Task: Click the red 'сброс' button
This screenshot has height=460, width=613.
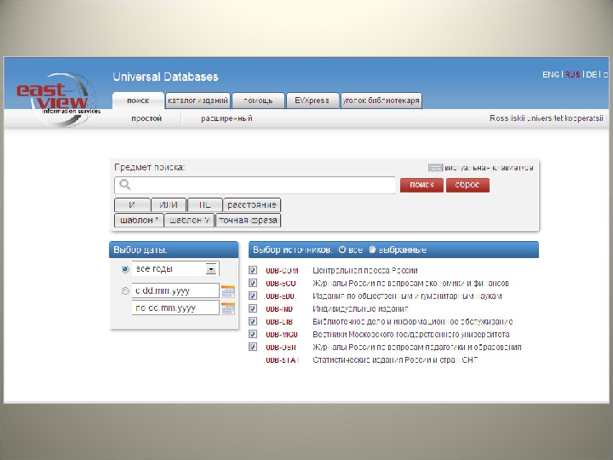Action: tap(467, 185)
